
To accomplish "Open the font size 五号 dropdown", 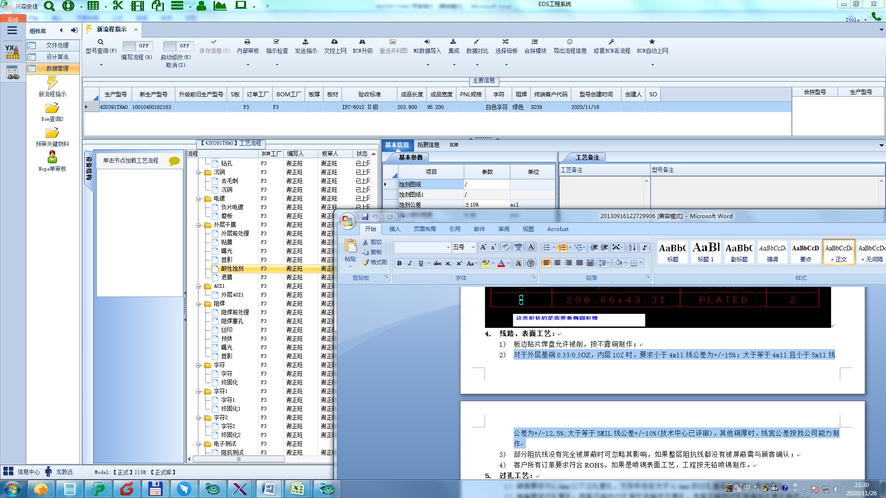I will click(x=473, y=248).
